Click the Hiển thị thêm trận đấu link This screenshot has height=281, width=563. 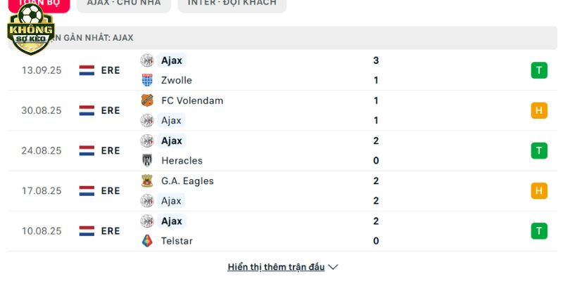pyautogui.click(x=276, y=267)
